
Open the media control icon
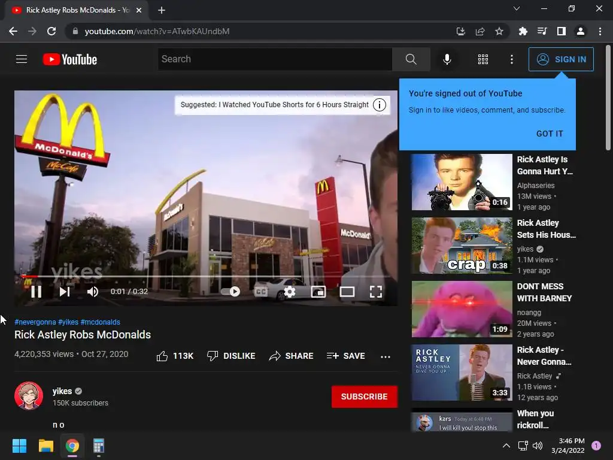(542, 31)
